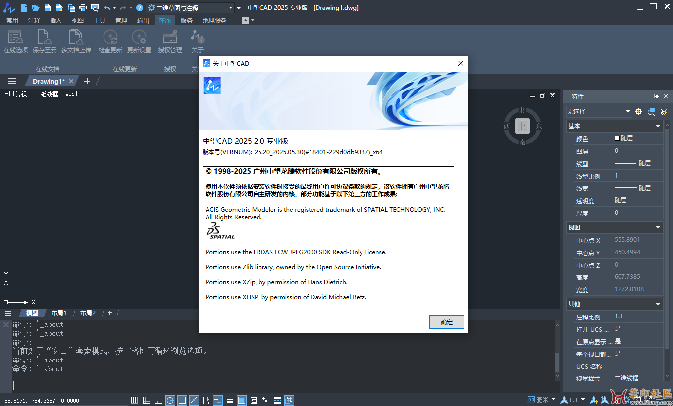Switch to 插入 ribbon tab

56,20
